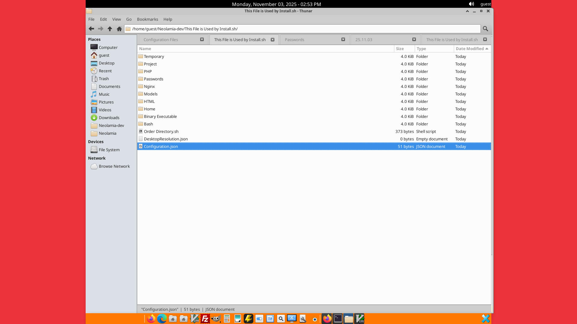The image size is (577, 324).
Task: Open File System device
Action: tap(109, 150)
